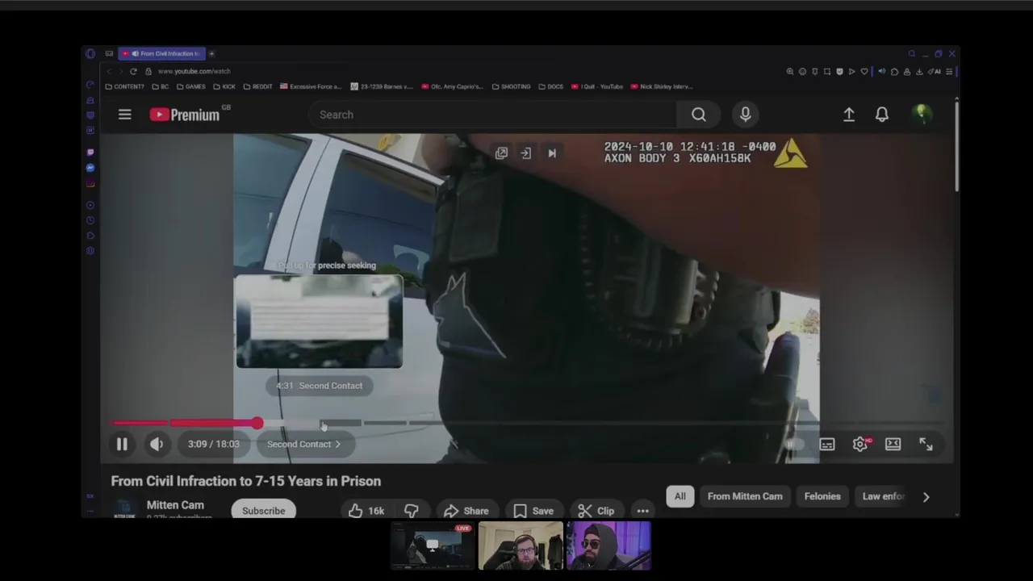Open the account avatar menu
The height and width of the screenshot is (581, 1033).
pos(921,115)
